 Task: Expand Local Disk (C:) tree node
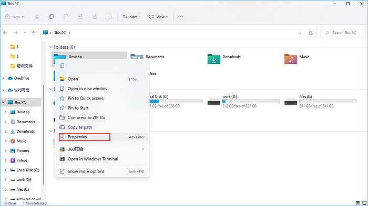click(5, 170)
